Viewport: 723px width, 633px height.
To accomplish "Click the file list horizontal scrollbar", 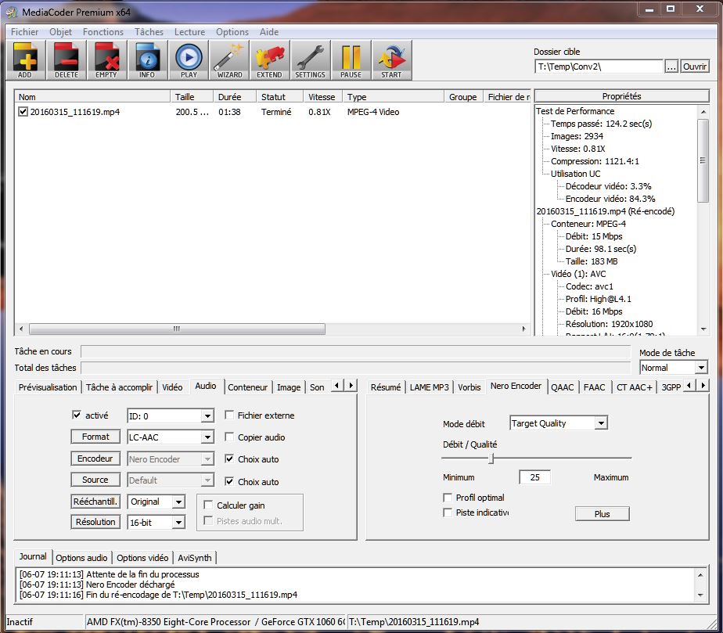I will (177, 329).
